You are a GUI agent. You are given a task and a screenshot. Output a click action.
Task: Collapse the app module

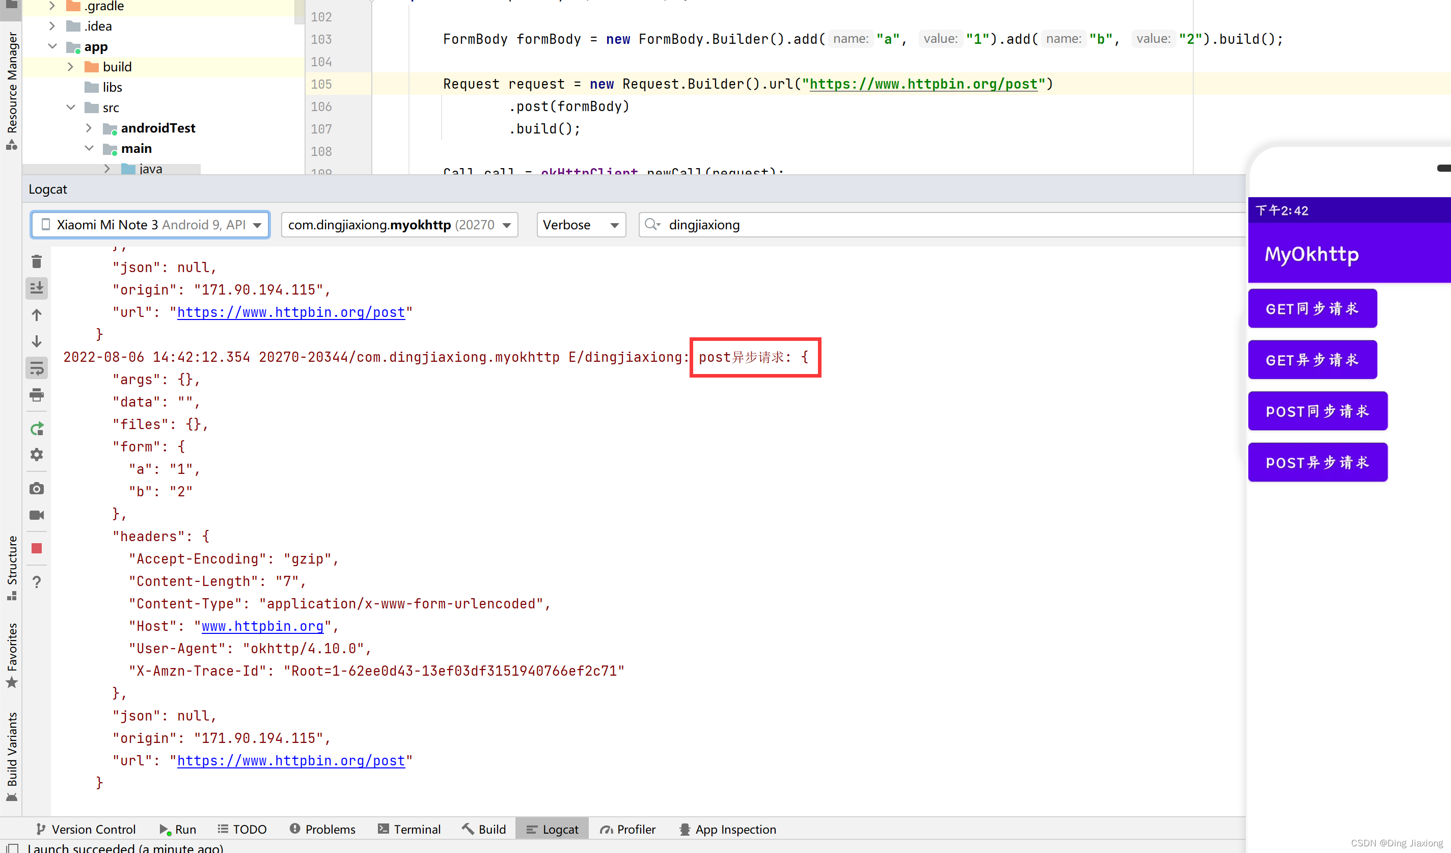tap(52, 46)
